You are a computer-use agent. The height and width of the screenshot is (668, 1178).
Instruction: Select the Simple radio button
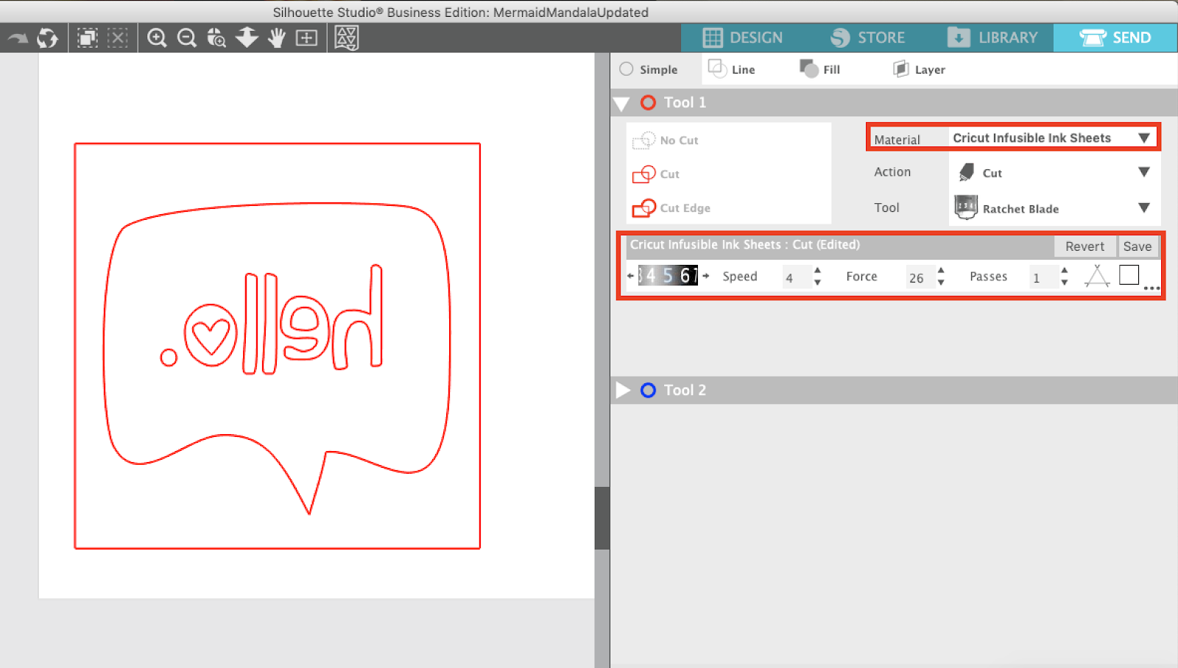pos(627,69)
